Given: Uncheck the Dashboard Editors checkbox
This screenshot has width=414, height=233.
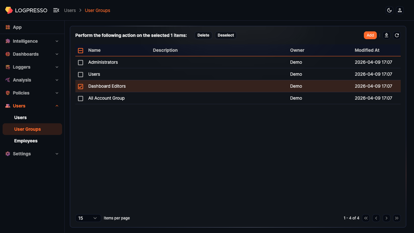Looking at the screenshot, I should 81,86.
